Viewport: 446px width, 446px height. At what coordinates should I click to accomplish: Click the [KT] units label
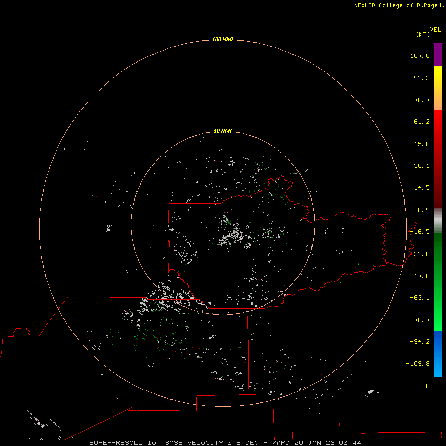(423, 34)
